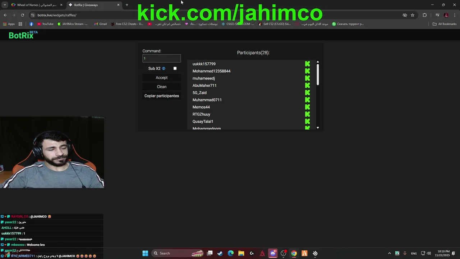Open the Sell CS2 (CS:GO) Ski... bookmark
Screen dimensions: 460x259
(x=274, y=24)
